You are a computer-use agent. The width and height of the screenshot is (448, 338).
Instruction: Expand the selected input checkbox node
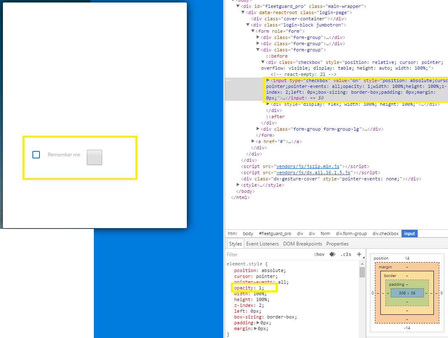[x=268, y=80]
